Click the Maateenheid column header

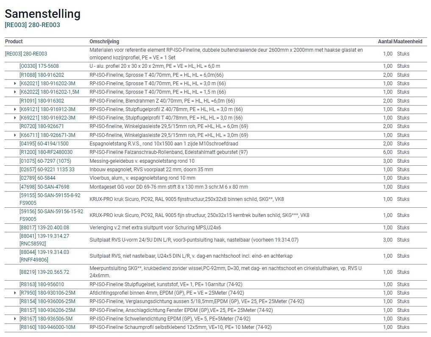(408, 42)
